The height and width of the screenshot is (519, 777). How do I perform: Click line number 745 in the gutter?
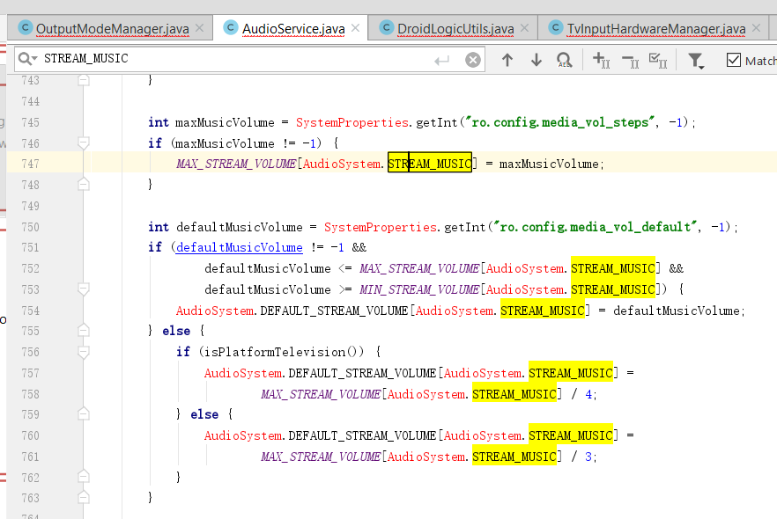31,122
